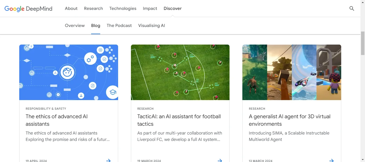The width and height of the screenshot is (365, 162).
Task: Open The Podcast section
Action: click(119, 25)
